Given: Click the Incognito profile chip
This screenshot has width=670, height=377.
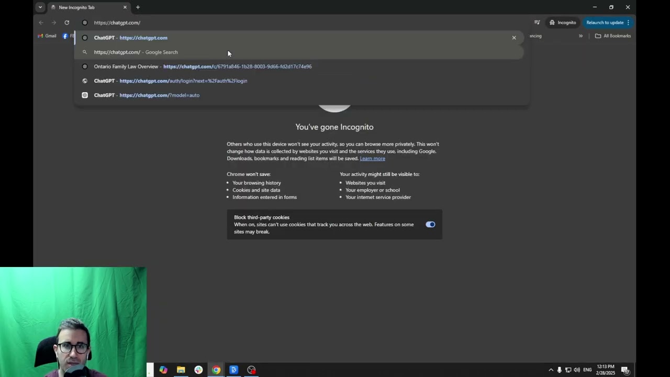Looking at the screenshot, I should tap(563, 23).
